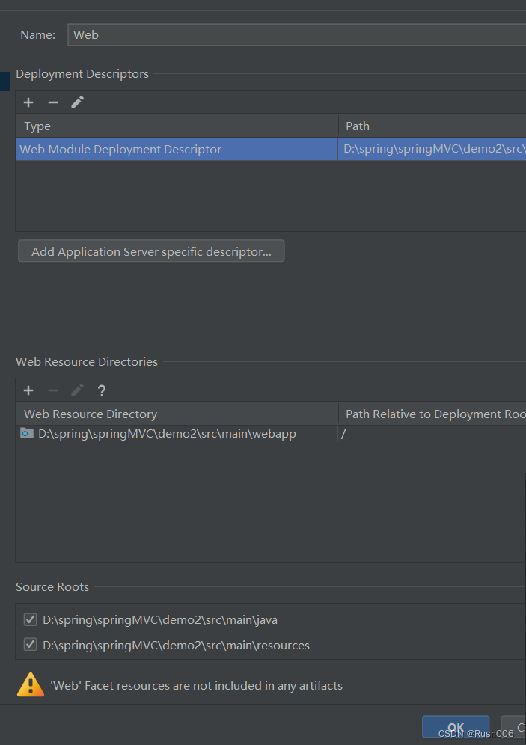Edit the selected deployment descriptor
This screenshot has width=526, height=745.
coord(78,102)
